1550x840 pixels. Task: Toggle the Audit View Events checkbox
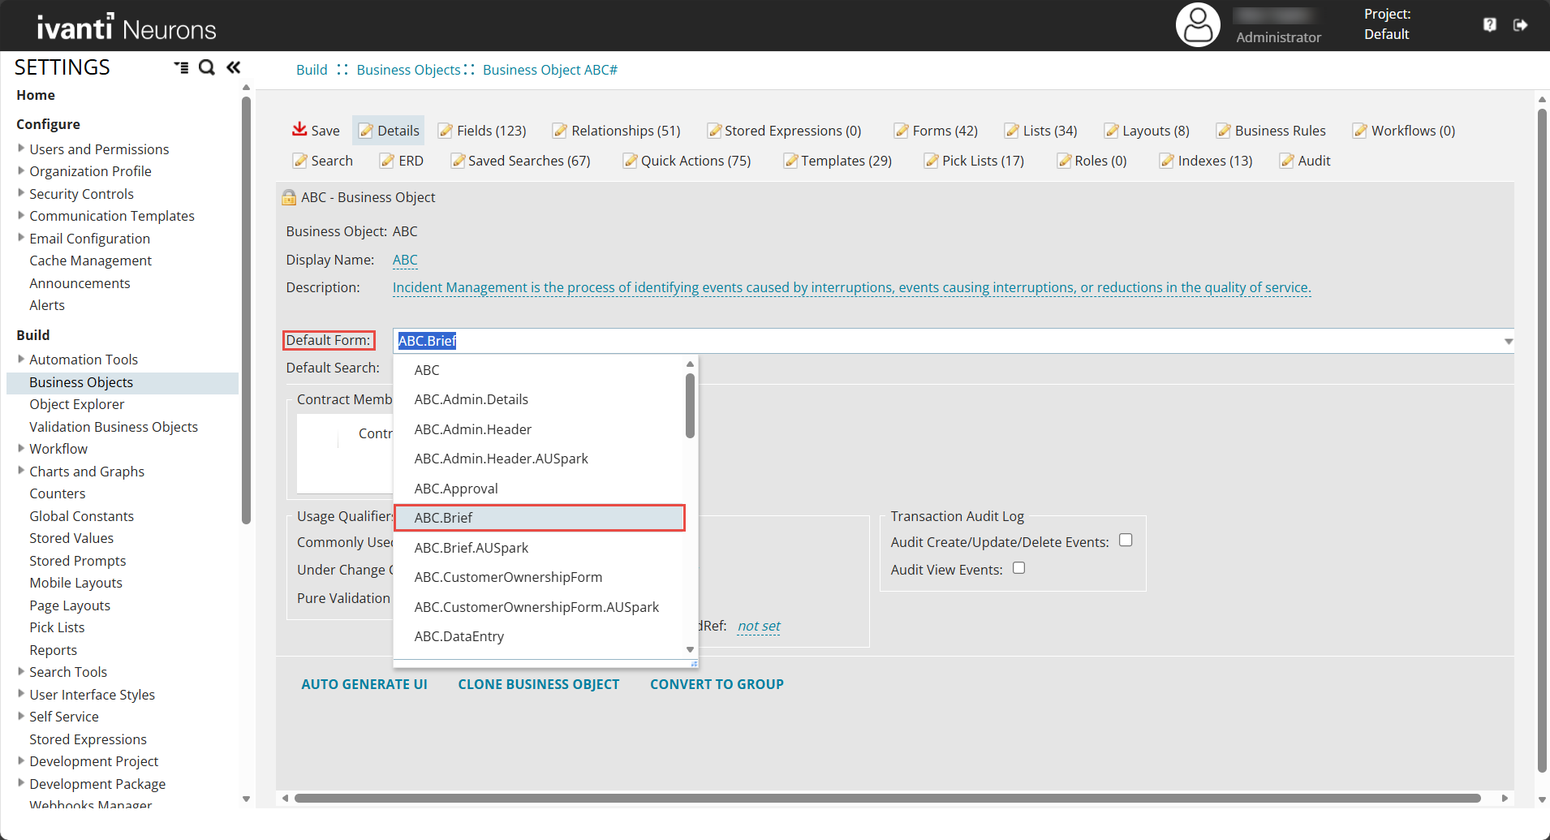1018,568
